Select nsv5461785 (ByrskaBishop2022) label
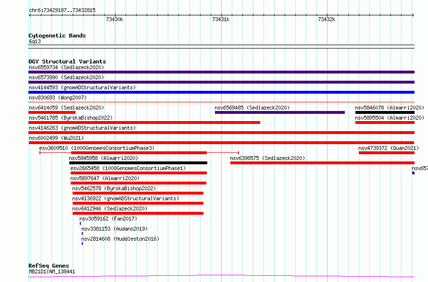428x282 pixels. (71, 118)
